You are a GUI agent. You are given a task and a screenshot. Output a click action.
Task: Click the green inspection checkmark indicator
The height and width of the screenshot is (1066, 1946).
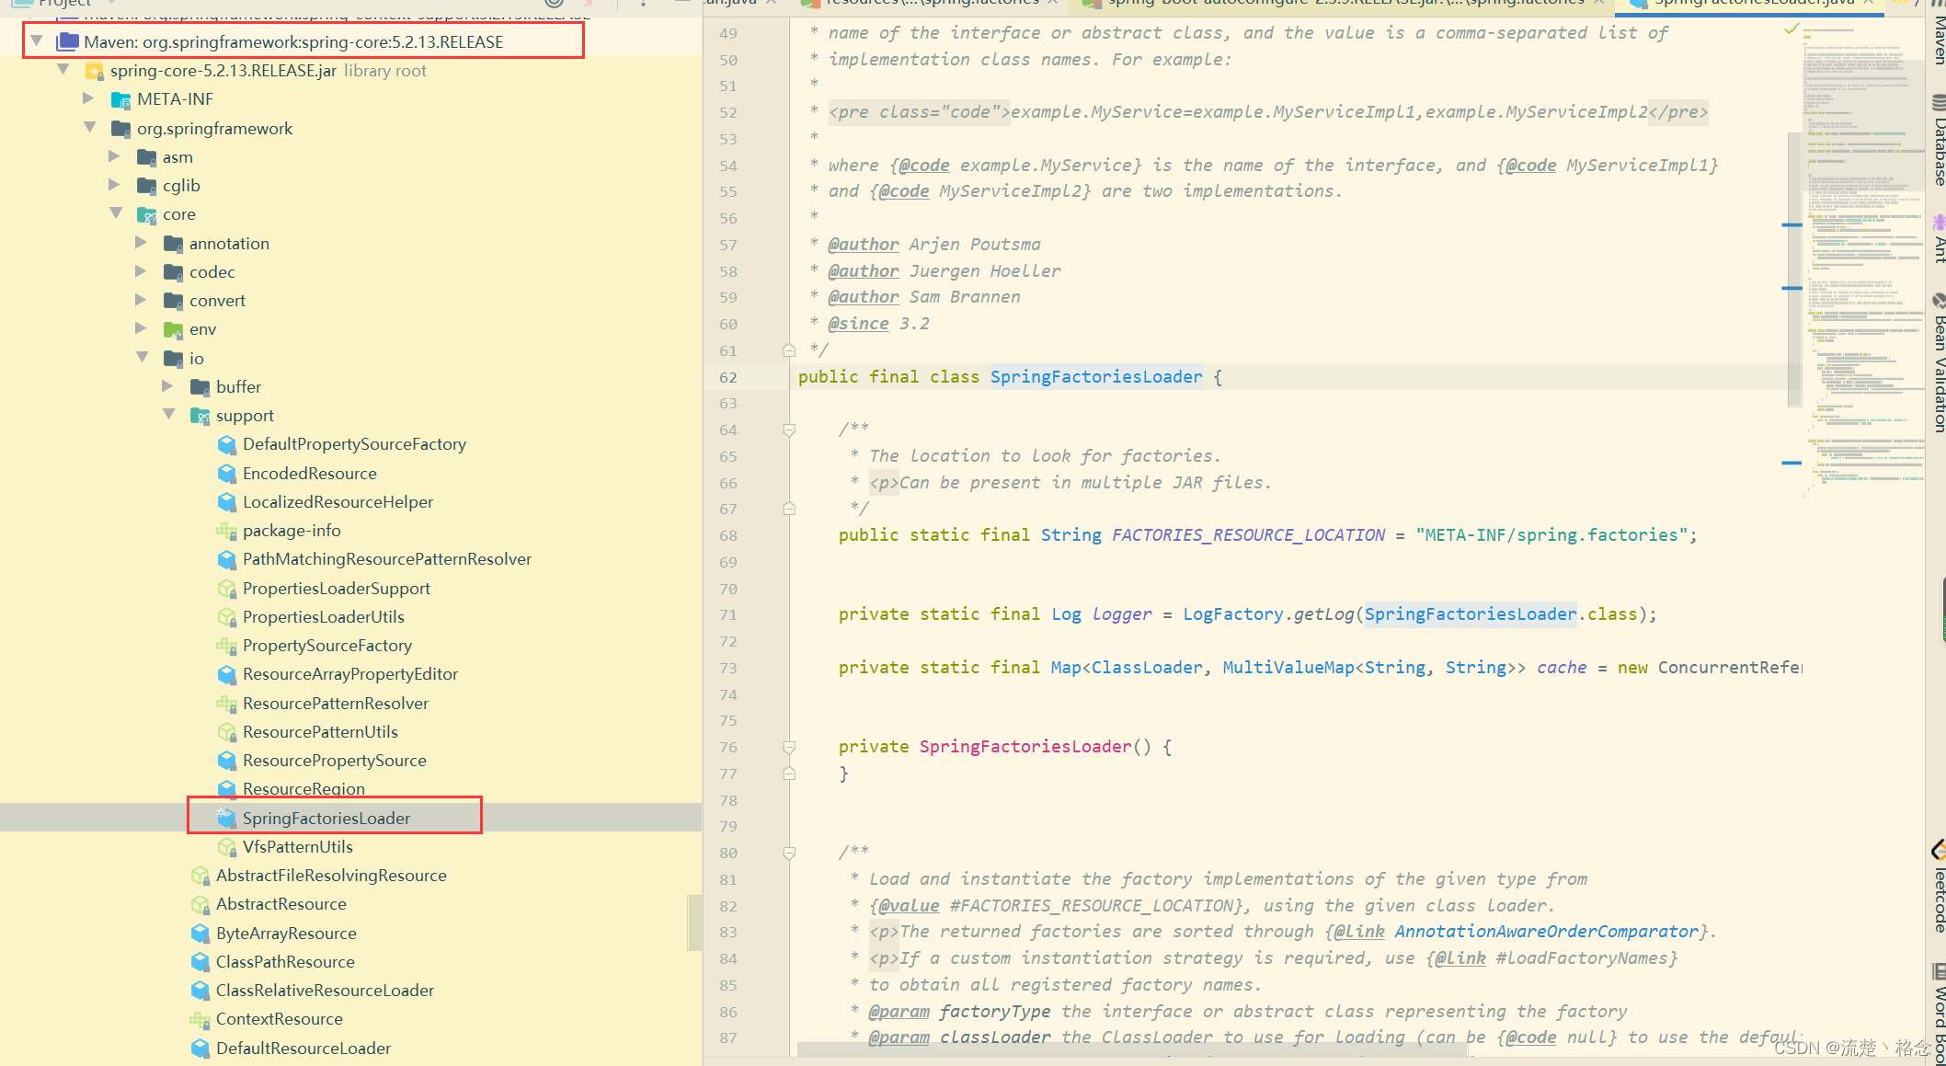point(1791,29)
